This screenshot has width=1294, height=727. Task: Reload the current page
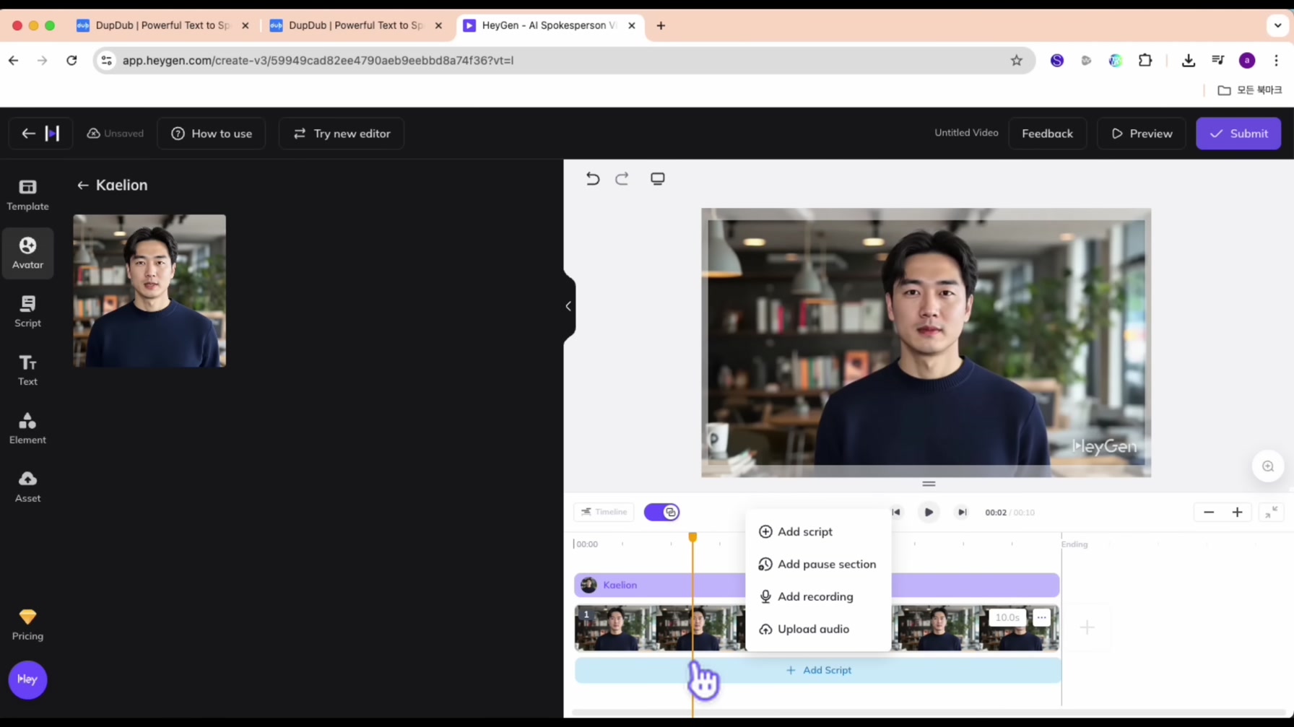[x=71, y=61]
